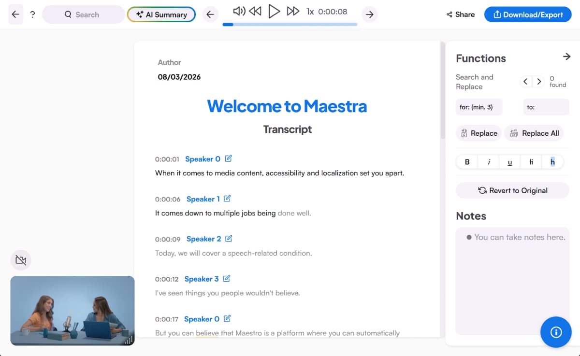Click Replace All button
Screen dimensions: 580x356
(x=534, y=133)
